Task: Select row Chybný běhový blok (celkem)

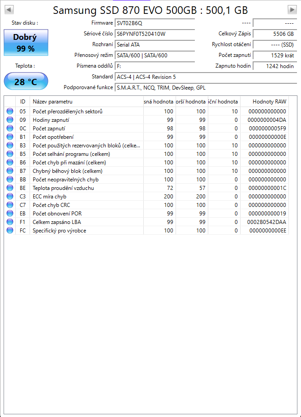Action: [x=146, y=171]
